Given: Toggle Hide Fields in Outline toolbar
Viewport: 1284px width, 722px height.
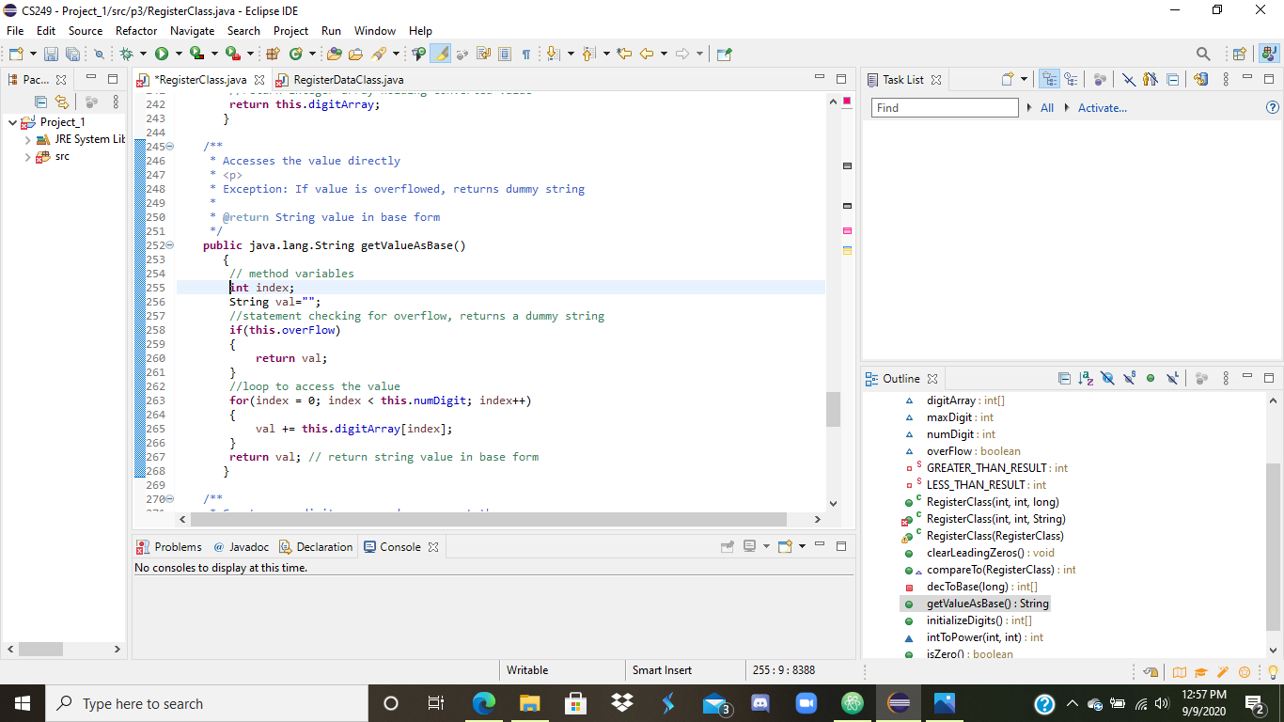Looking at the screenshot, I should click(x=1107, y=379).
